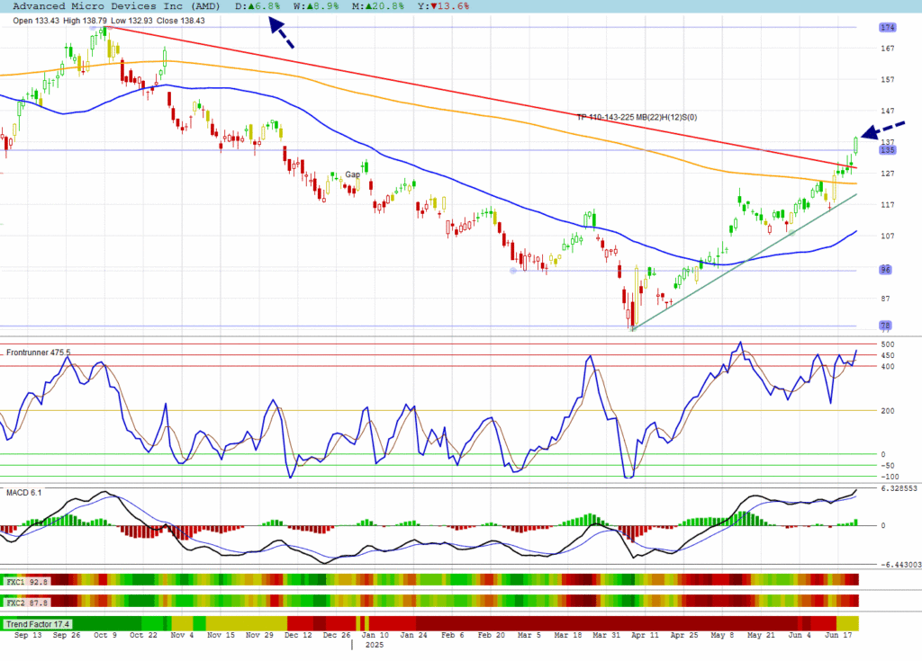The width and height of the screenshot is (922, 661).
Task: Click the Feb 6 date label
Action: [x=453, y=635]
